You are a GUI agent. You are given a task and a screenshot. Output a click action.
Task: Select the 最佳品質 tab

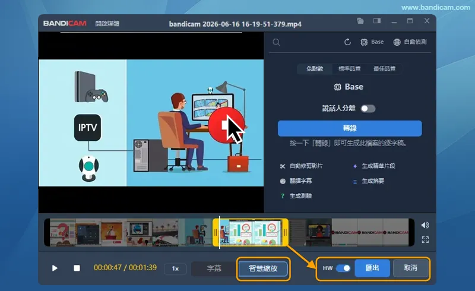coord(384,69)
